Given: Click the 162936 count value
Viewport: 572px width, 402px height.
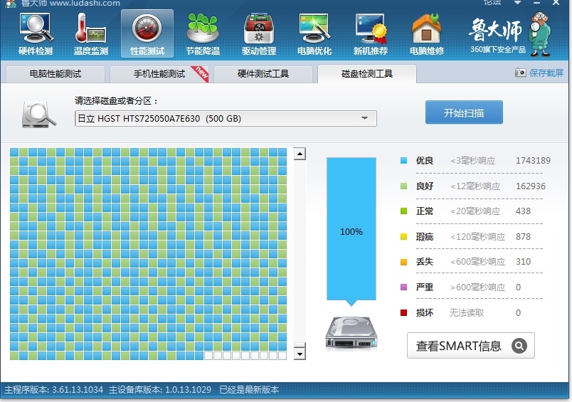Looking at the screenshot, I should pyautogui.click(x=531, y=186).
